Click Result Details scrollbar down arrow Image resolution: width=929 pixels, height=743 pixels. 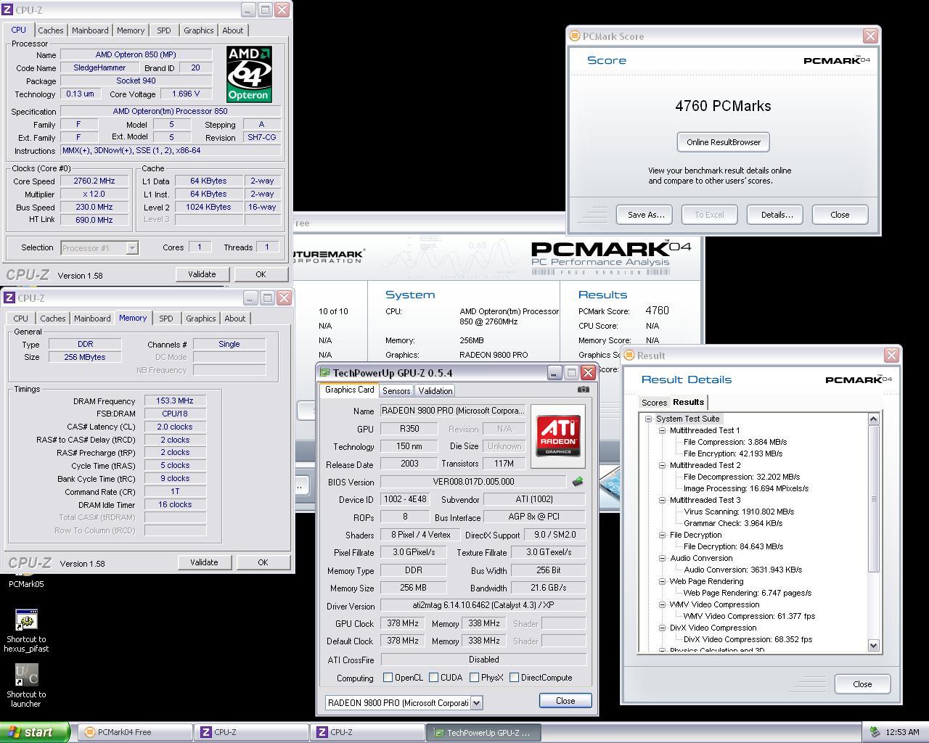[x=873, y=645]
